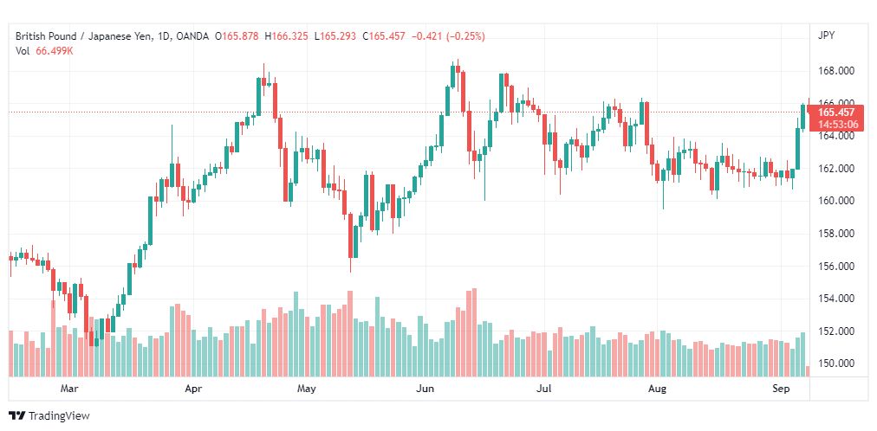Select the Apr marker on time axis
877x431 pixels.
coord(193,388)
